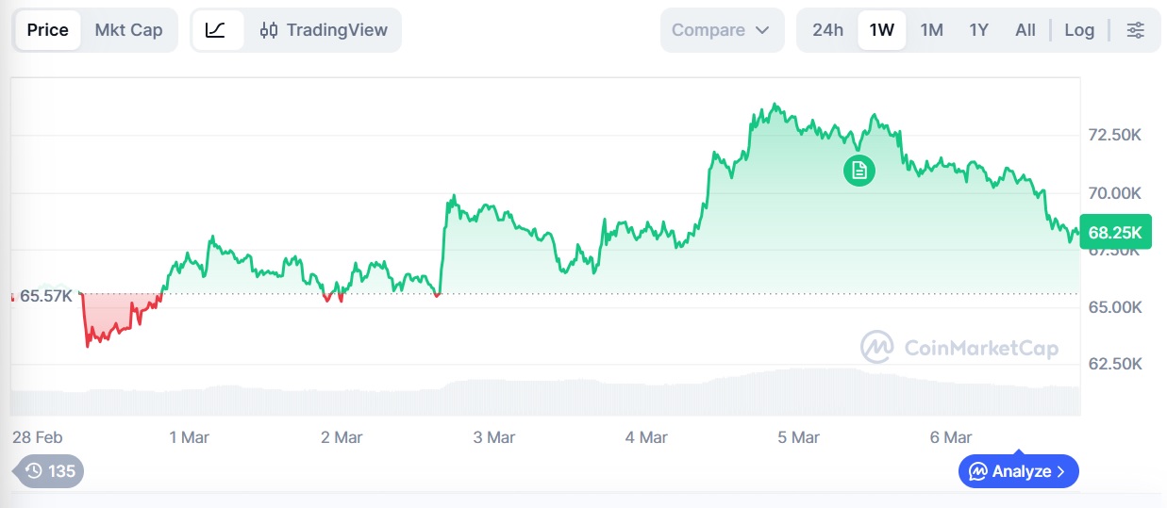
Task: Click the Analyze AI icon
Action: [x=978, y=471]
